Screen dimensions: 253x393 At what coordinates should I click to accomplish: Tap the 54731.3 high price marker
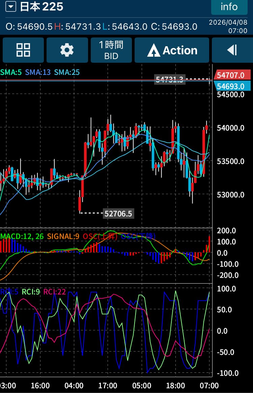pyautogui.click(x=169, y=80)
